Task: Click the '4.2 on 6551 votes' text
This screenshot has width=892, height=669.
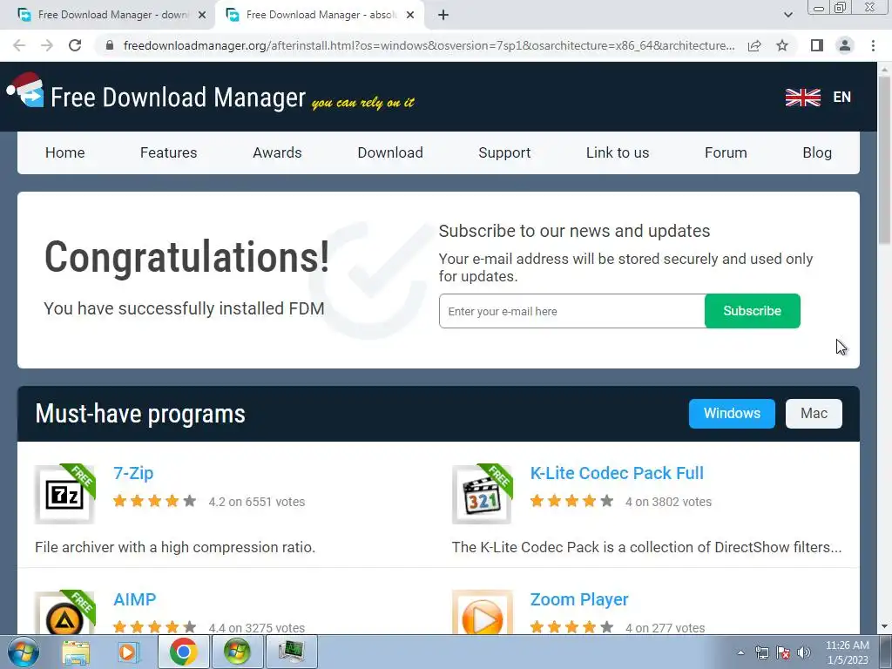Action: [257, 502]
